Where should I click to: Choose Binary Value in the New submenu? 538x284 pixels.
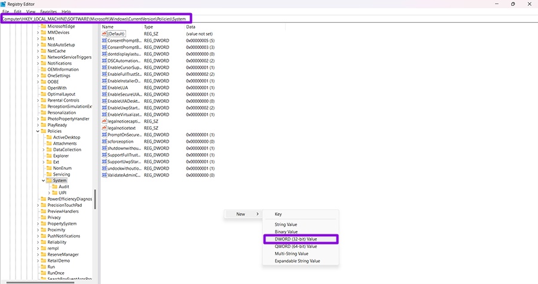coord(301,232)
